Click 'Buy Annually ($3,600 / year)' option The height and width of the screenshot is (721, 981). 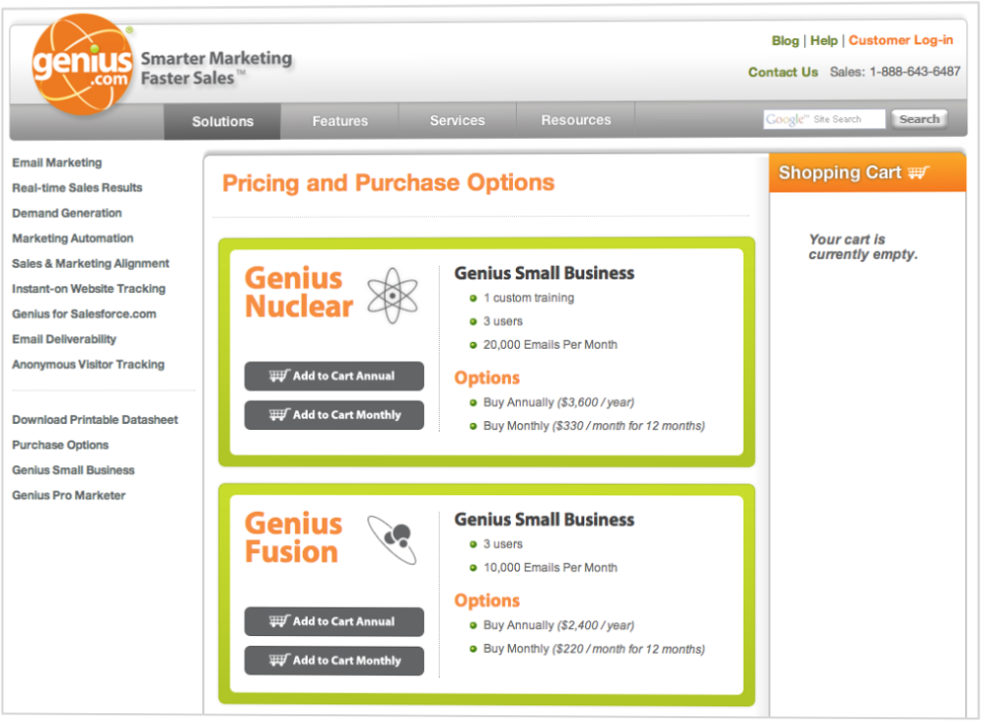coord(559,403)
